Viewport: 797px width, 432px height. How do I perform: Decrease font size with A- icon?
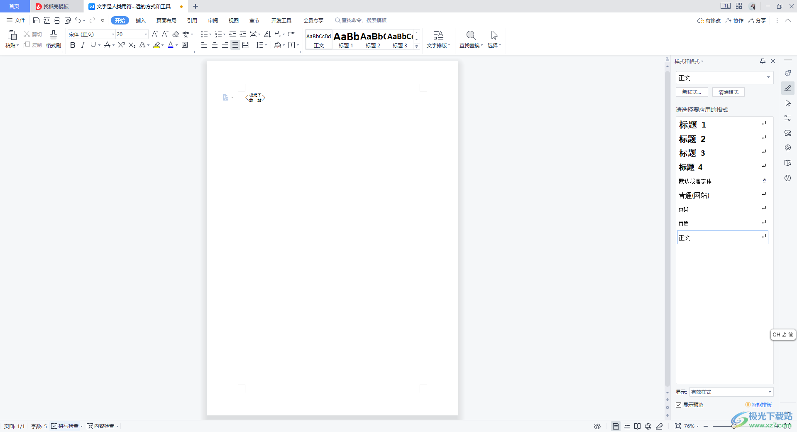pyautogui.click(x=165, y=34)
